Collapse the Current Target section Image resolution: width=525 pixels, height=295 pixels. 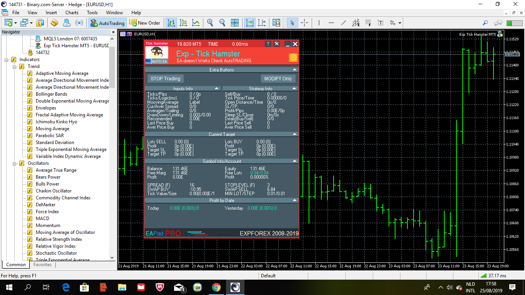(x=295, y=134)
